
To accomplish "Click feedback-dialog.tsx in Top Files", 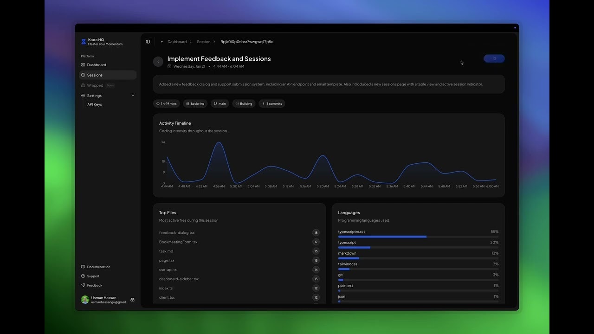I will (x=177, y=233).
